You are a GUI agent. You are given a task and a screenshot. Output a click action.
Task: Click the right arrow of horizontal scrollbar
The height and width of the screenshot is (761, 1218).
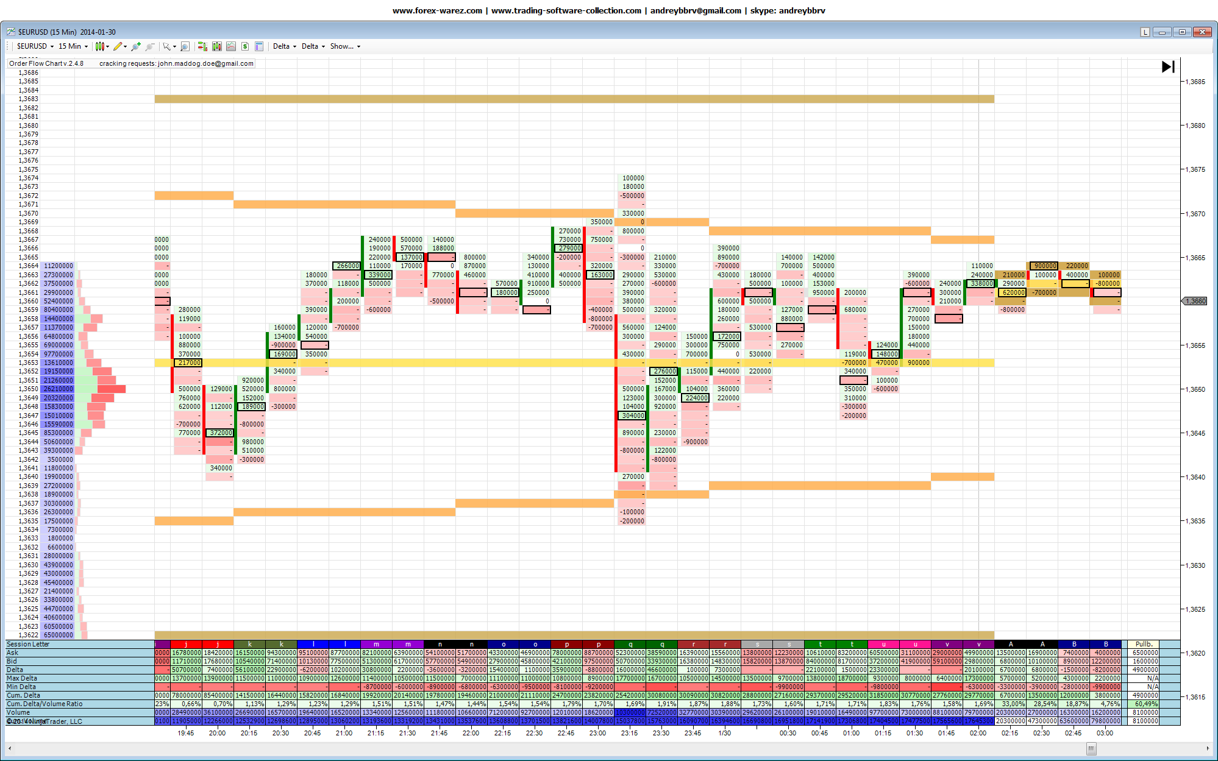coord(1208,748)
